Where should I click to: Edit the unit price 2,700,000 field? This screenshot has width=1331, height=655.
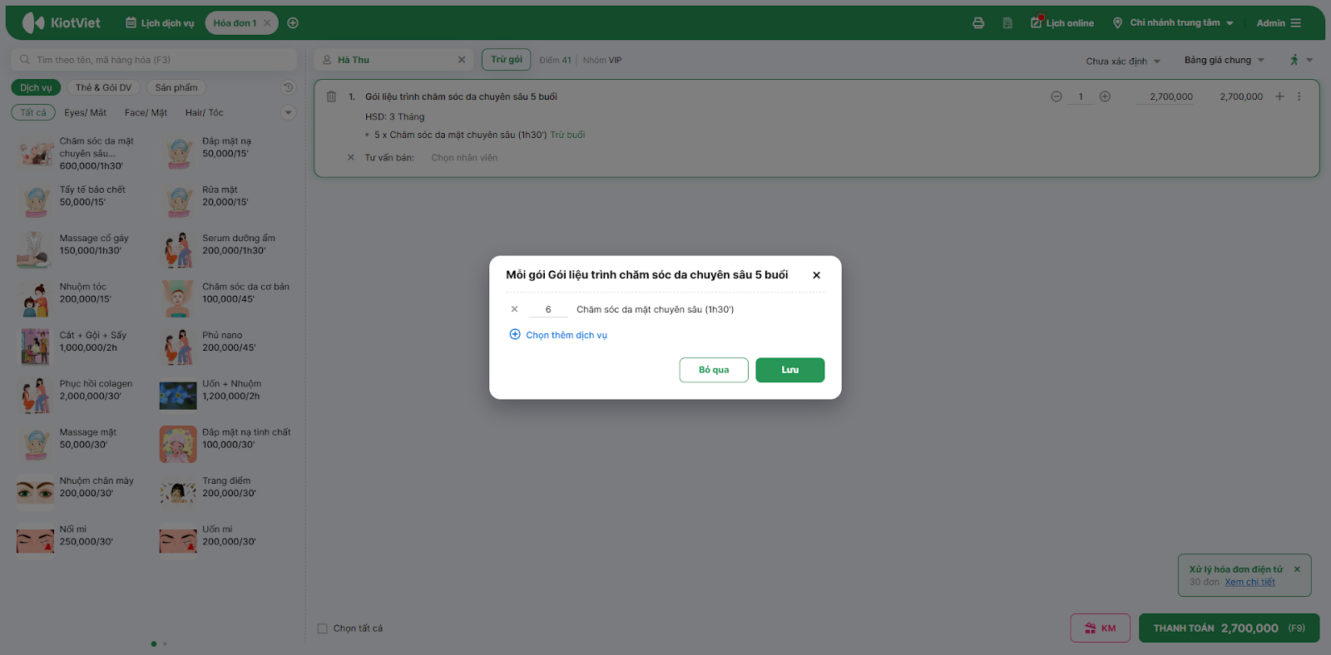coord(1165,97)
